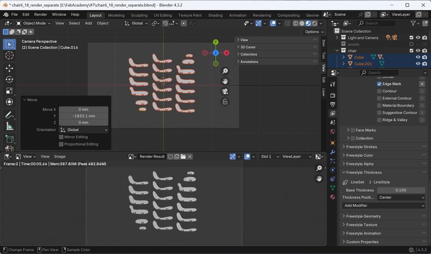Enable the Material Boundary checkbox
The height and width of the screenshot is (254, 431).
(x=379, y=105)
